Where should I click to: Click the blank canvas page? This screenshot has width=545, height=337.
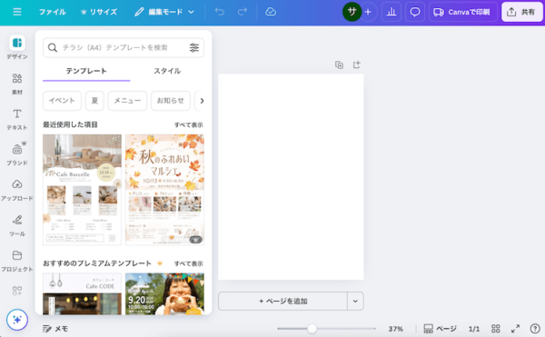pyautogui.click(x=291, y=176)
